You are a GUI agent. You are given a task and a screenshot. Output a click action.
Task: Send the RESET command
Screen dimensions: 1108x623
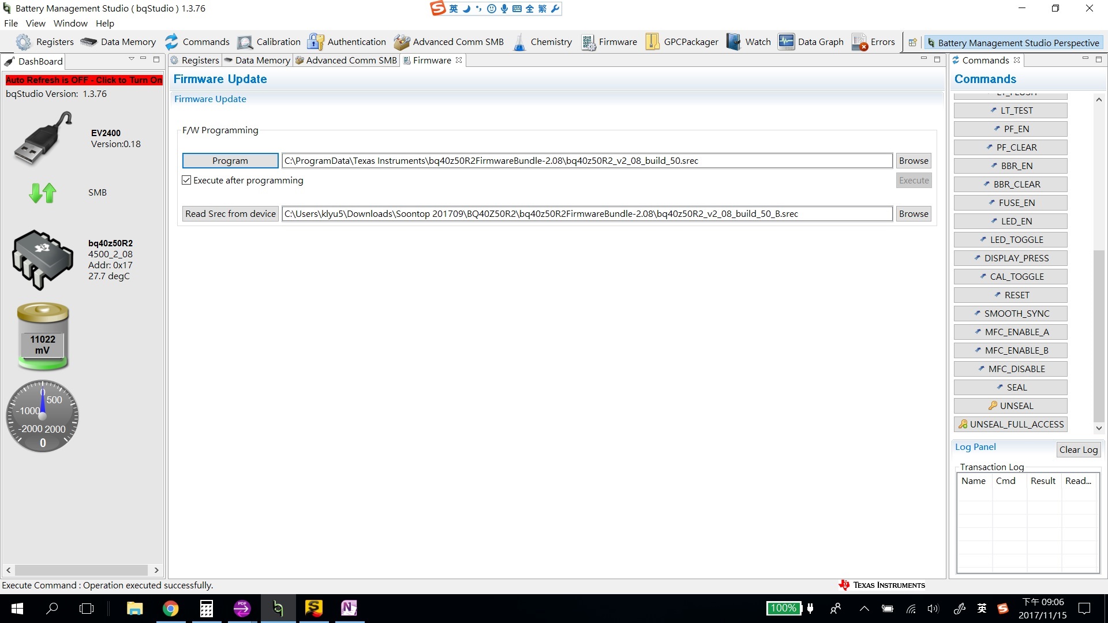tap(1010, 295)
